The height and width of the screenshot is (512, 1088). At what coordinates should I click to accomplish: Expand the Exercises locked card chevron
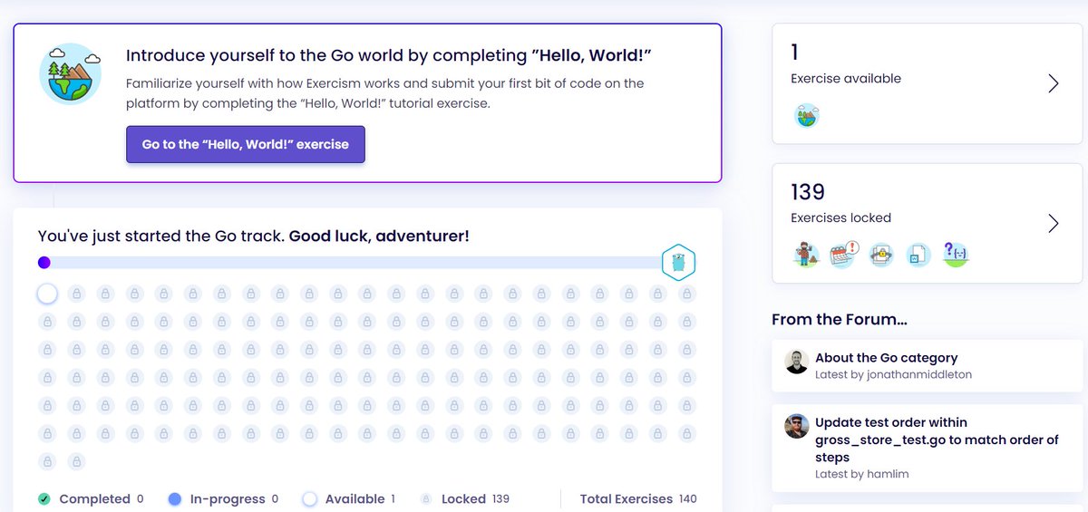(x=1054, y=224)
